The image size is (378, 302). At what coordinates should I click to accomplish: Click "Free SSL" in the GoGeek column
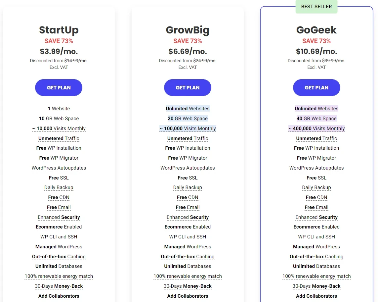tap(316, 178)
